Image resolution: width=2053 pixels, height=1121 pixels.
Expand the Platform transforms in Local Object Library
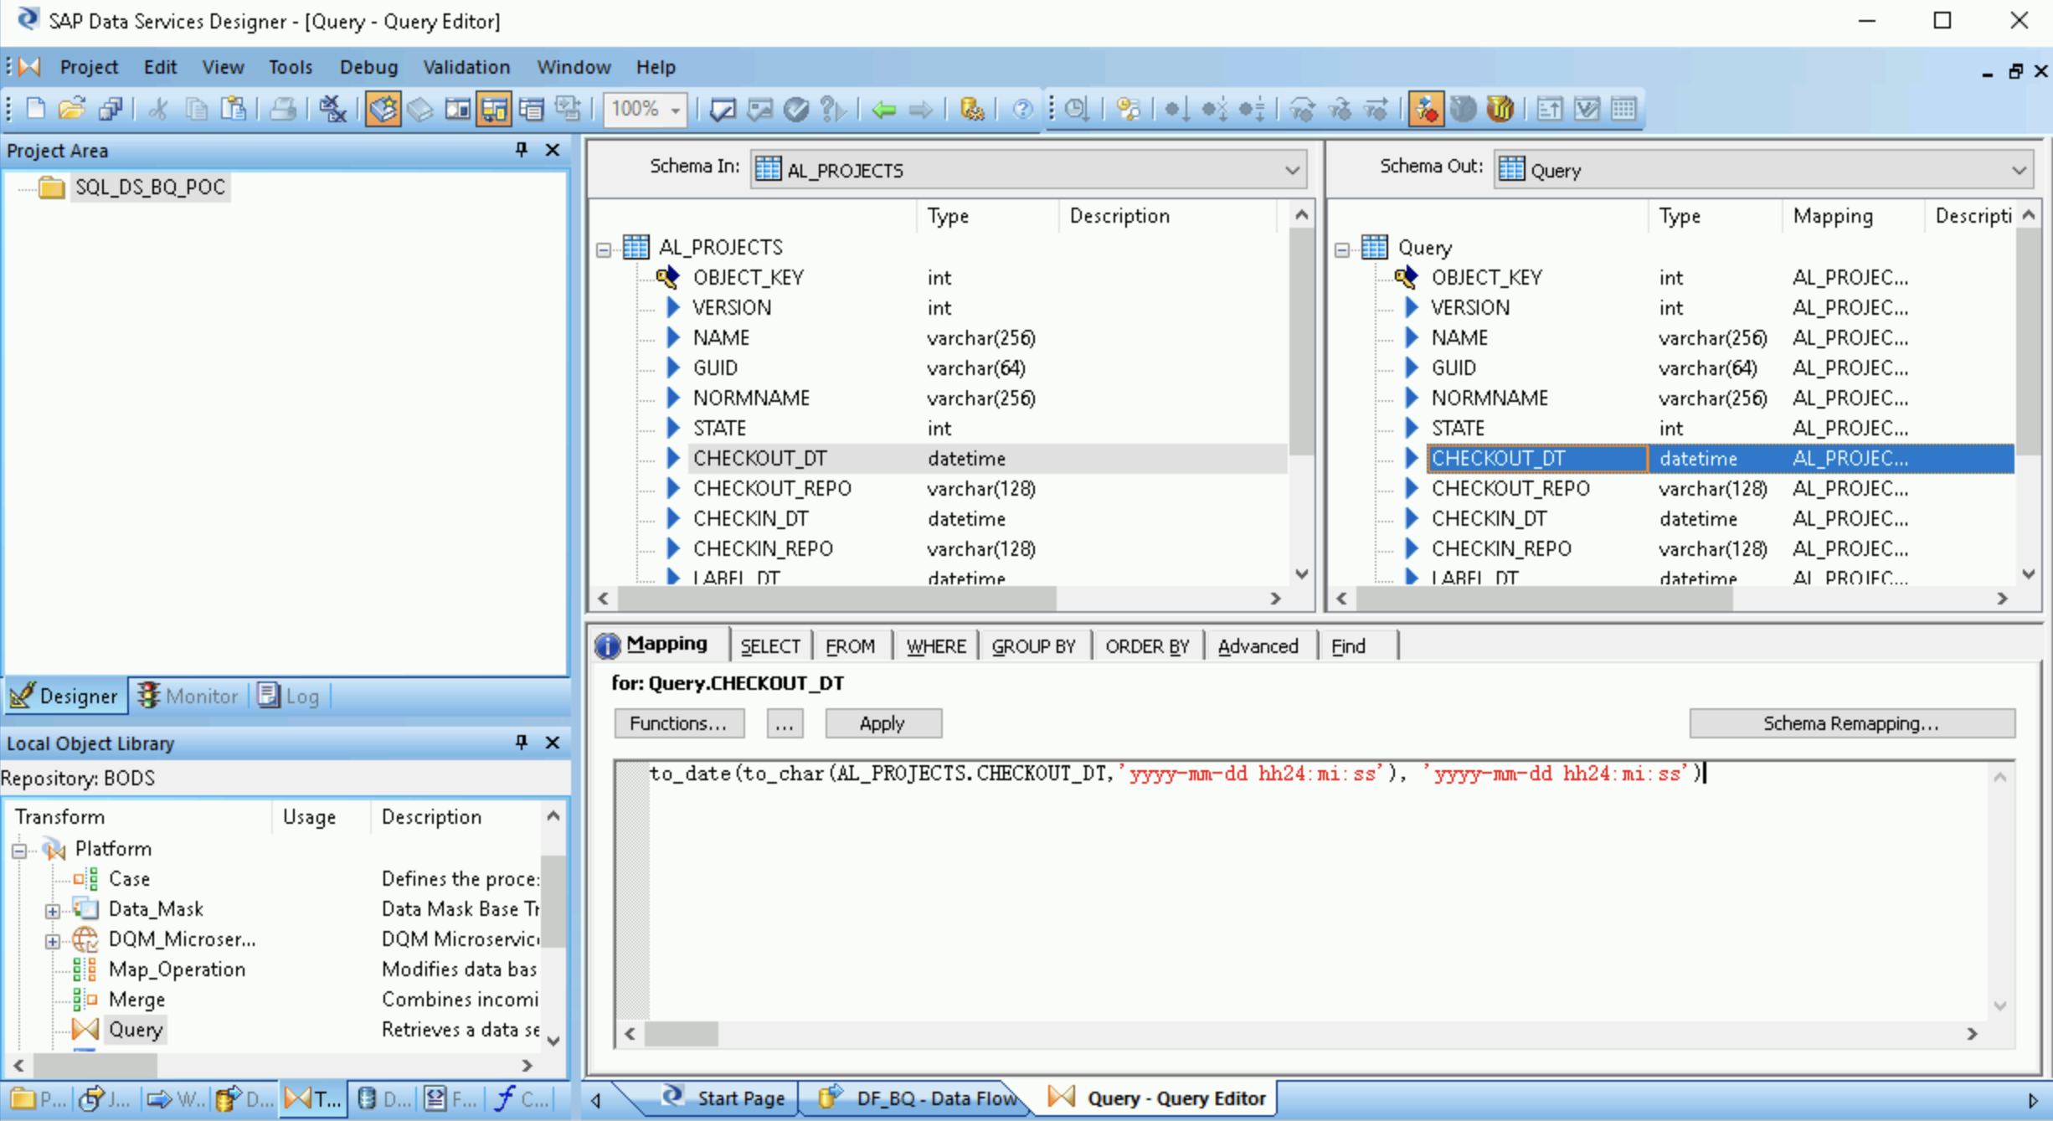(19, 847)
